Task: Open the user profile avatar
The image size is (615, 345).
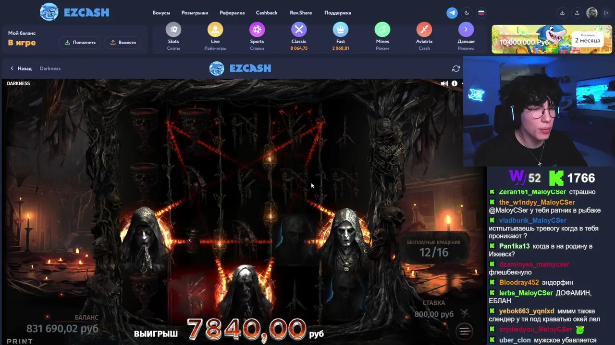Action: 592,13
